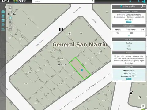The width and height of the screenshot is (147, 110).
Task: Open the location pin on map icon
Action: (x=3, y=29)
